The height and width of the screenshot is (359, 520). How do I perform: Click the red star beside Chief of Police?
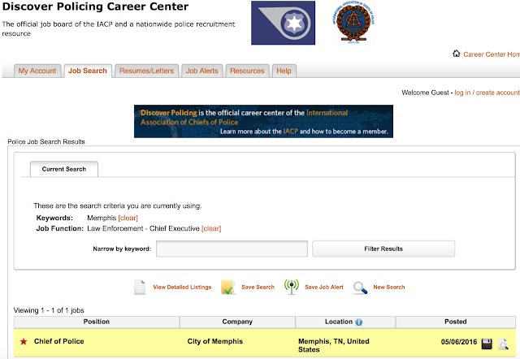[24, 341]
